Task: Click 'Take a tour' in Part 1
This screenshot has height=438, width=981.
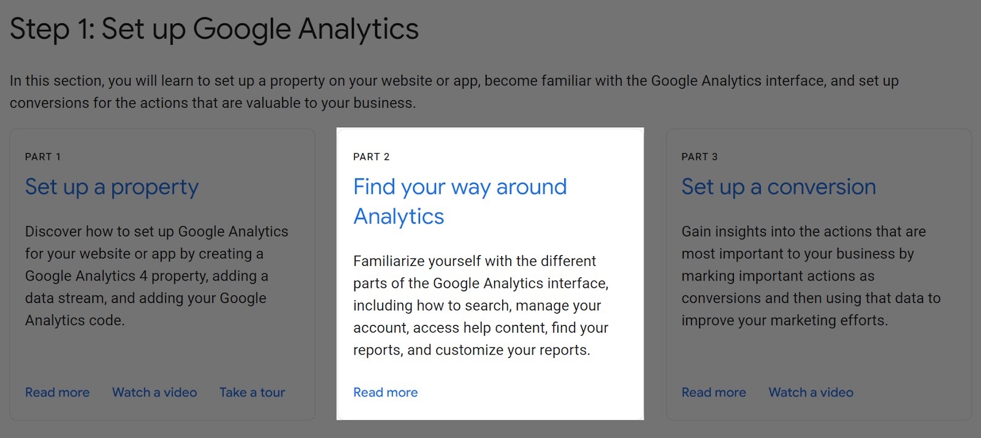Action: (x=252, y=392)
